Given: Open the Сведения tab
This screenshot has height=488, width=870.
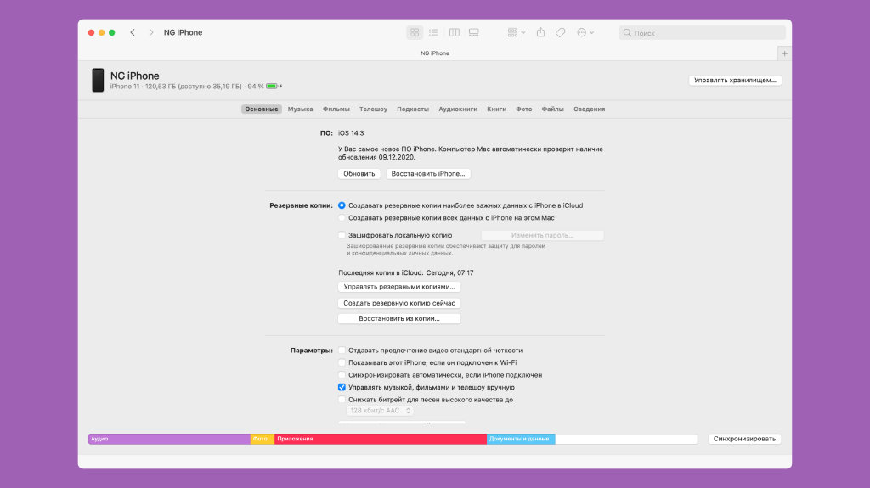Looking at the screenshot, I should 590,109.
